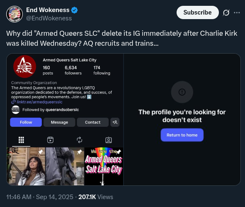Screen dimensions: 245x207
Task: Click the Grok slash-circle icon
Action: coord(226,13)
